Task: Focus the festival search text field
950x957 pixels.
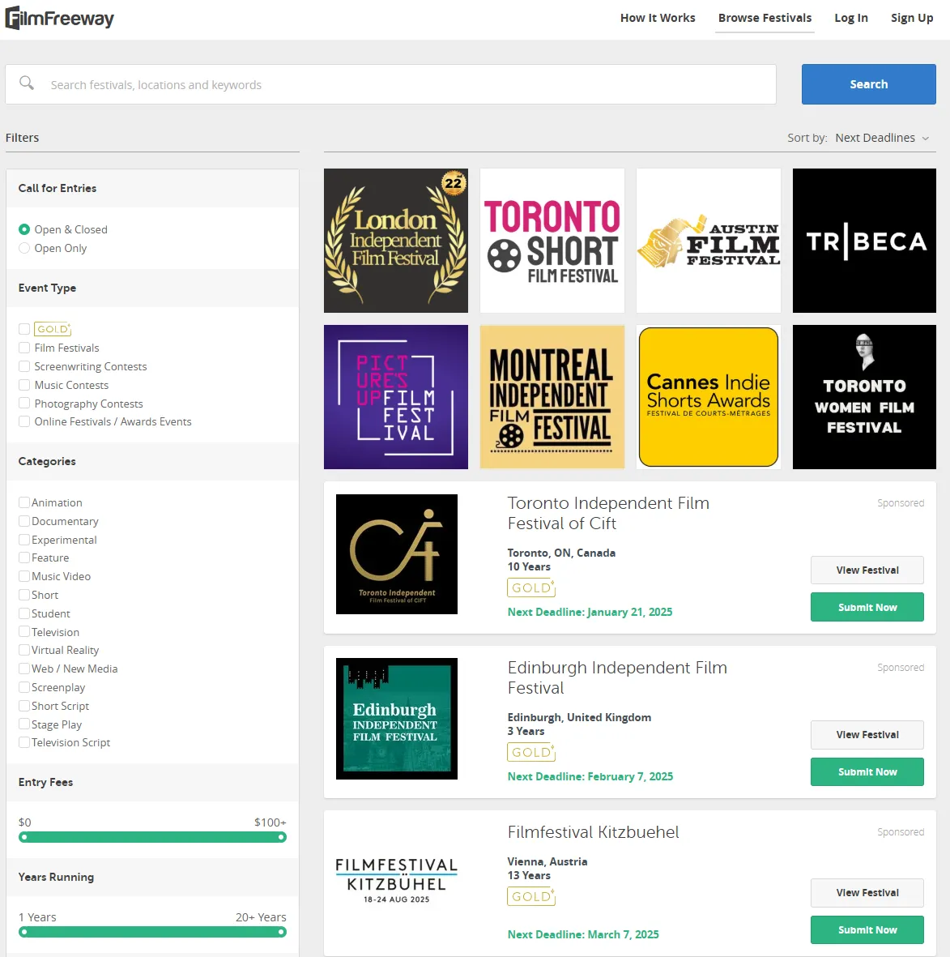Action: [x=405, y=85]
